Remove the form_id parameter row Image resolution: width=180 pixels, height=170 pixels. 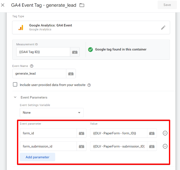tap(165, 133)
